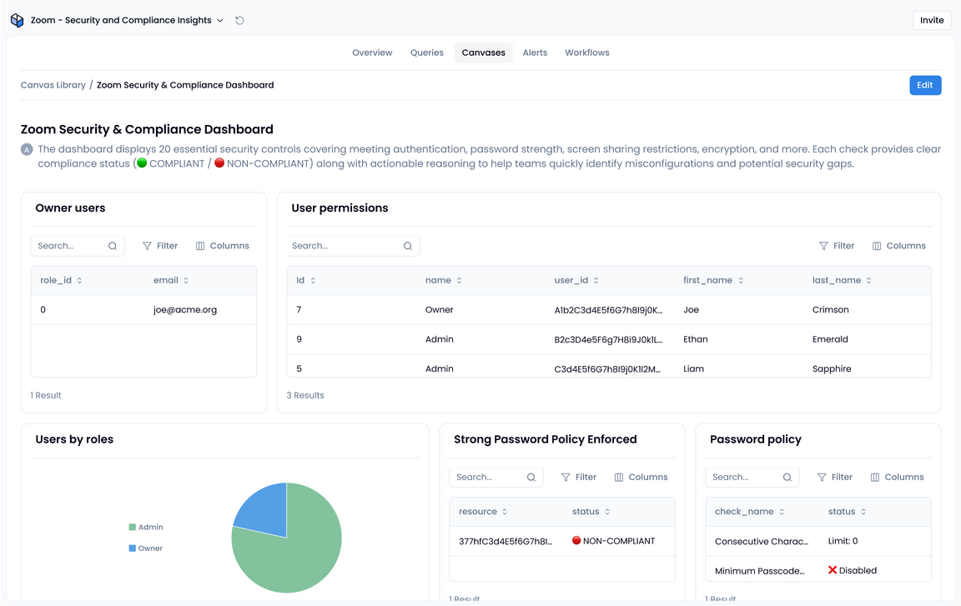
Task: Open the workspace name dropdown chevron
Action: point(220,20)
